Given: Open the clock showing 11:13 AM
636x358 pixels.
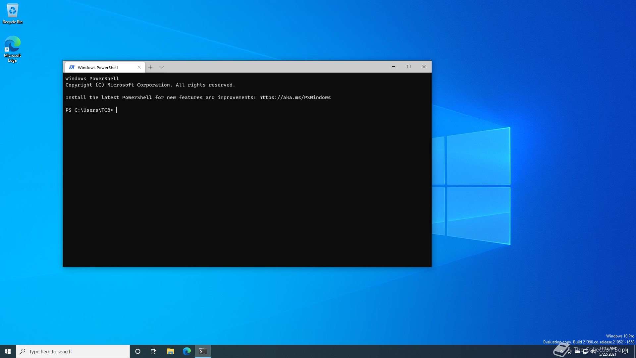Looking at the screenshot, I should tap(608, 351).
